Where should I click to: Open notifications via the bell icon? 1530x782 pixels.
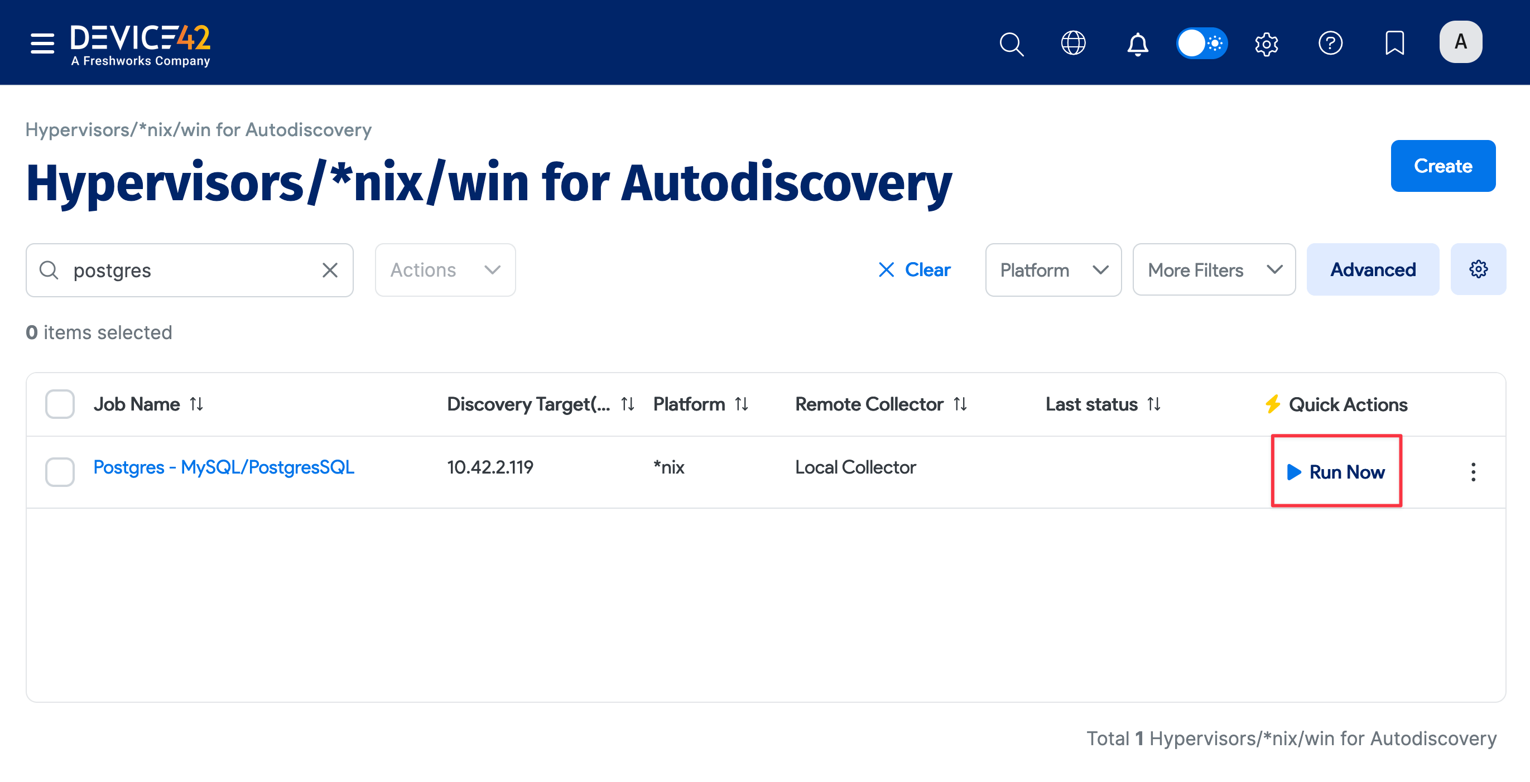pos(1137,44)
